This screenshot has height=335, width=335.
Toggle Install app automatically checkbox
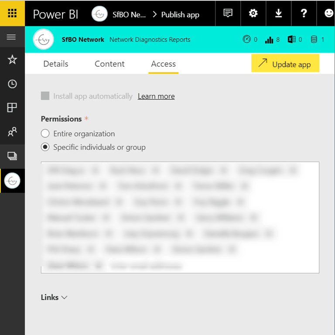pyautogui.click(x=45, y=96)
